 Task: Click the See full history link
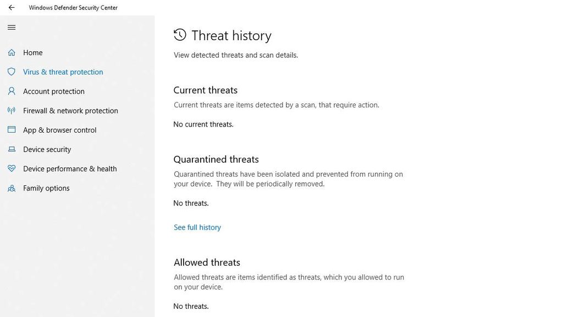click(197, 227)
